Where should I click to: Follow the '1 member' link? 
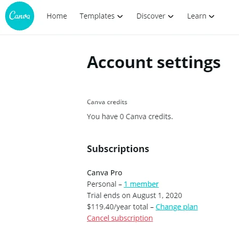(x=141, y=184)
